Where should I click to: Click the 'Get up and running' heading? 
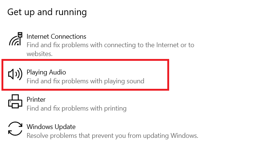click(x=47, y=12)
